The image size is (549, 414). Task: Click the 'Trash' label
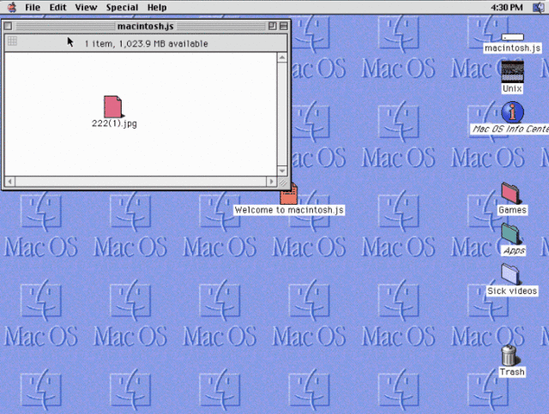coord(512,372)
